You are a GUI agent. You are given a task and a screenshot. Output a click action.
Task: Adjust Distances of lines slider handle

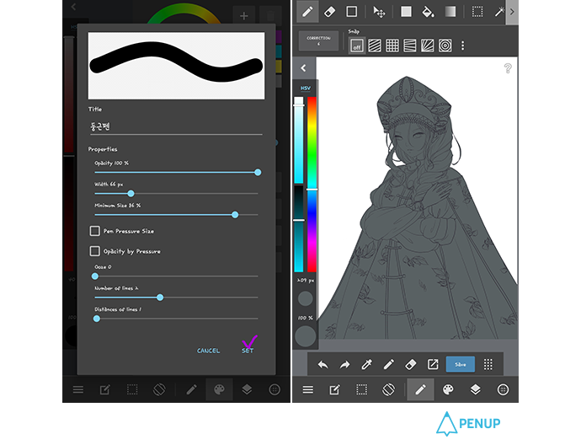(97, 319)
